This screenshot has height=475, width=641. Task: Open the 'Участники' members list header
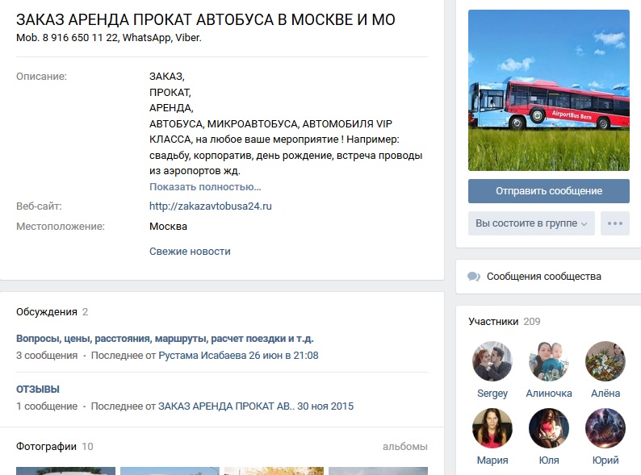(493, 322)
